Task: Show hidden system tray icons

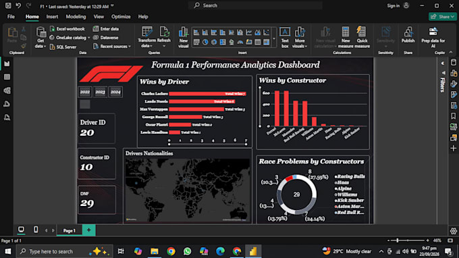Action: [381, 251]
